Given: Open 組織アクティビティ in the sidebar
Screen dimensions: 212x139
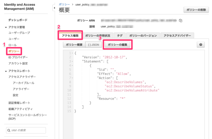Looking at the screenshot, I should [21, 109].
